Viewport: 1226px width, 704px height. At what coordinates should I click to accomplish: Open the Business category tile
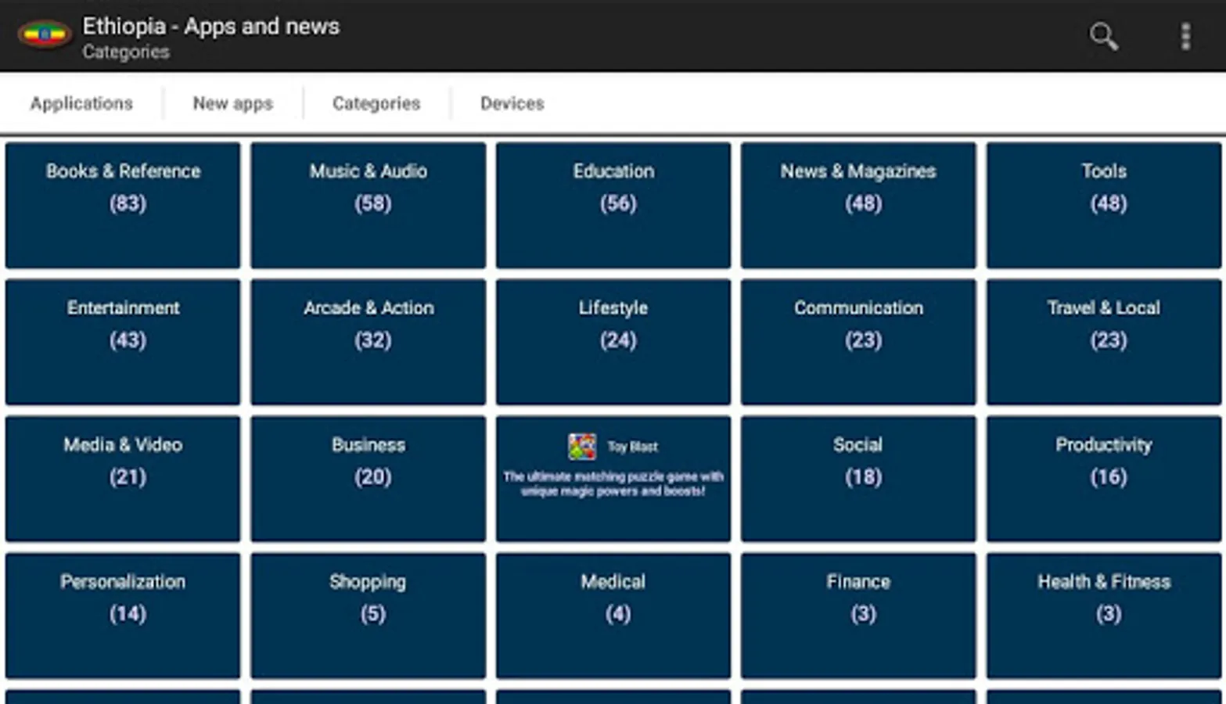369,479
